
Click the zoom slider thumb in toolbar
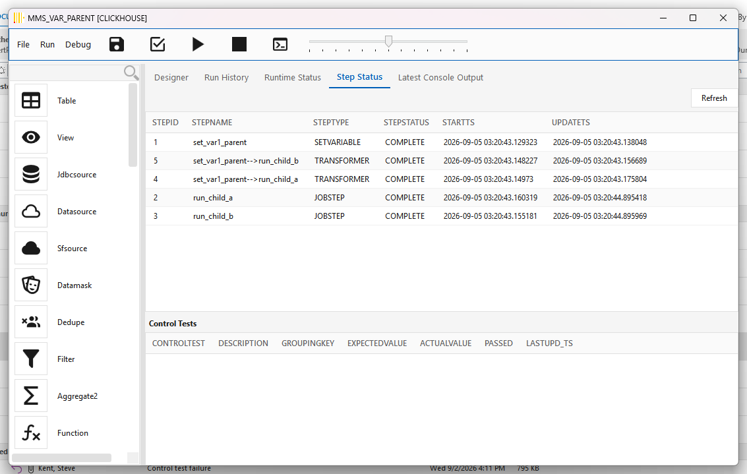tap(389, 41)
